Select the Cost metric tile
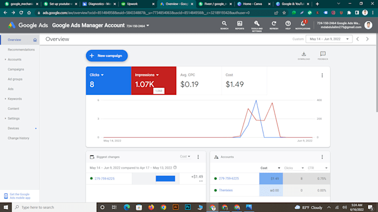Viewport: 378px width, 212px height. [244, 80]
